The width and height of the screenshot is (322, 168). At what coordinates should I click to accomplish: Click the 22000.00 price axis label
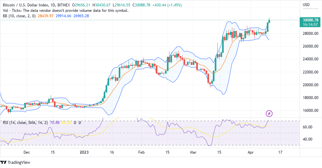[311, 72]
